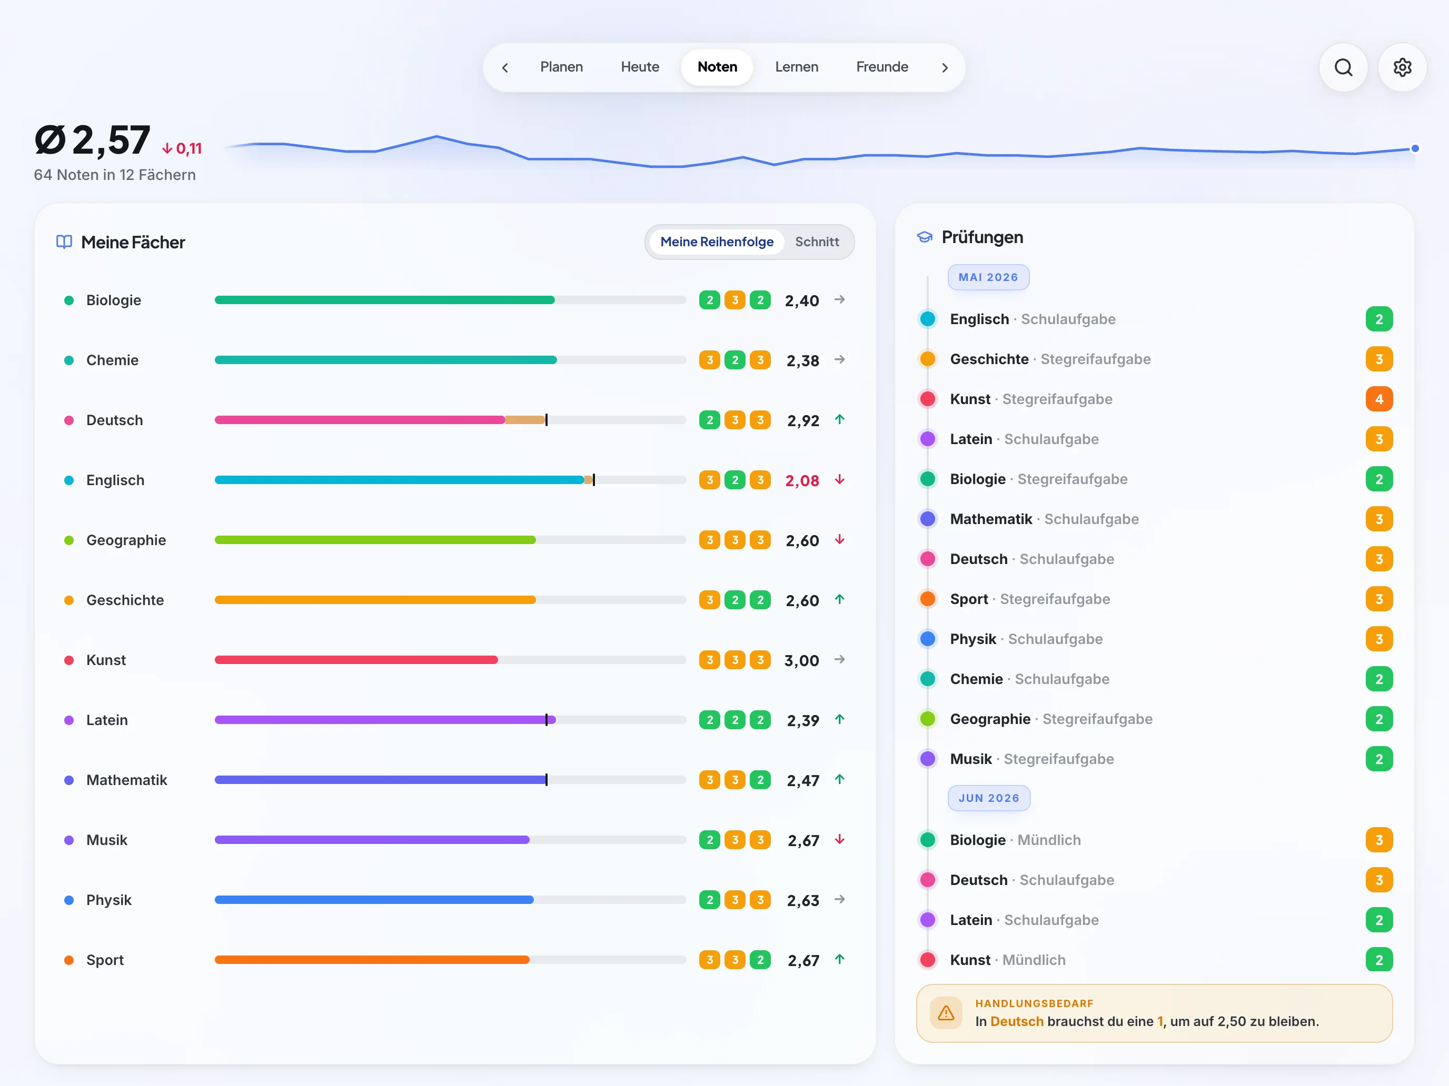Click the right trend arrow for Kunst
The image size is (1449, 1086).
tap(840, 660)
